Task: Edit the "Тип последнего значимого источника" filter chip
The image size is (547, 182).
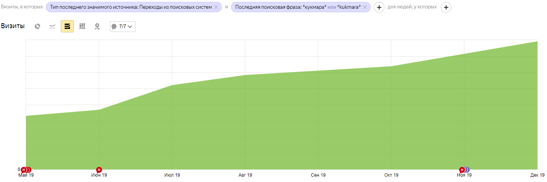Action: (x=131, y=7)
